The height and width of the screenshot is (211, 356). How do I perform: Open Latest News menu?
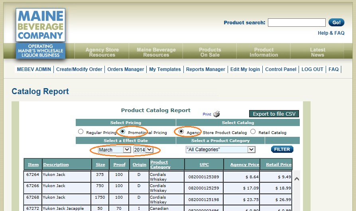click(x=317, y=52)
